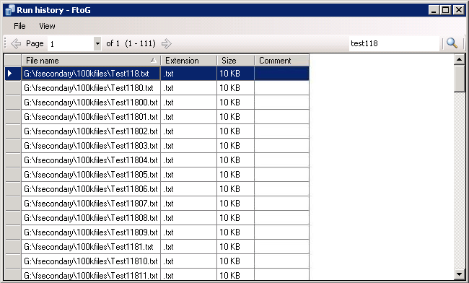This screenshot has height=283, width=469.
Task: Click the grid corner select-all header cell
Action: 13,61
